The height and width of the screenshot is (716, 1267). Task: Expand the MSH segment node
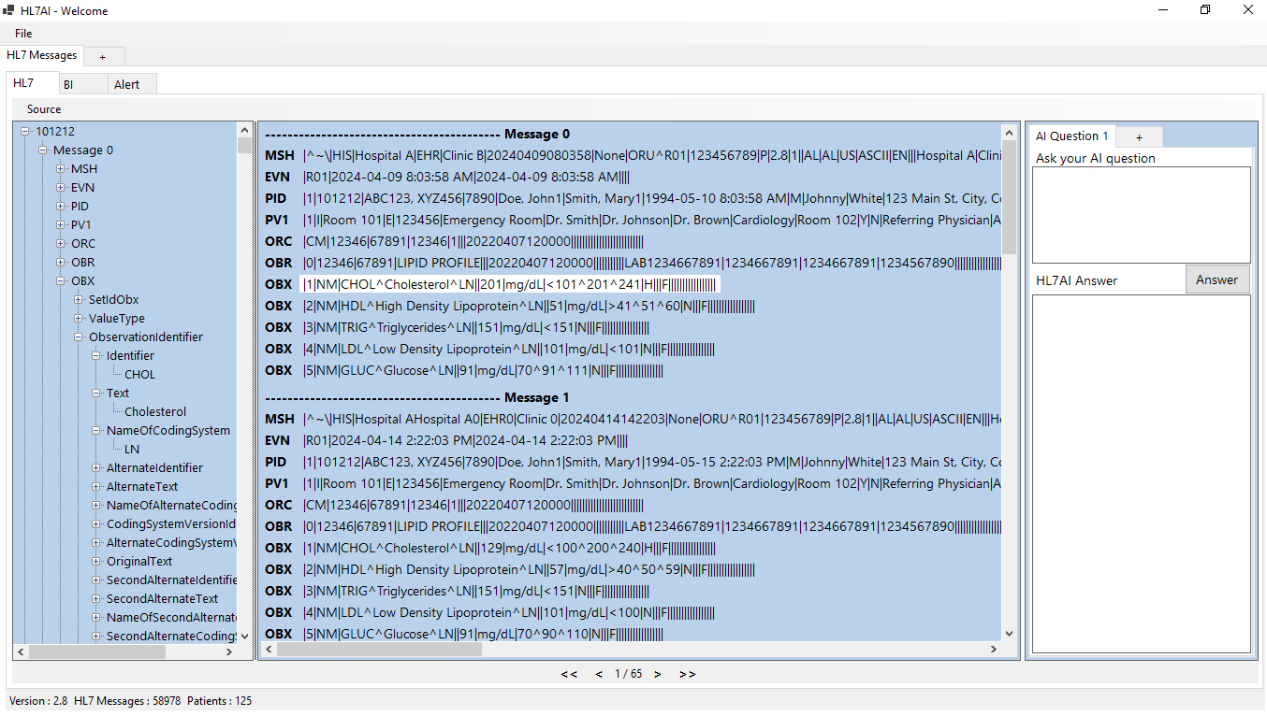pos(61,169)
